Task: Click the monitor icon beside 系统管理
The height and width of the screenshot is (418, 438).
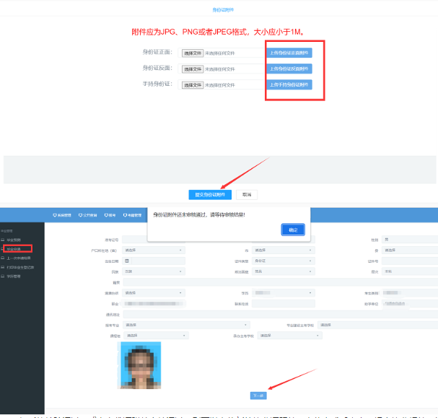Action: [55, 215]
